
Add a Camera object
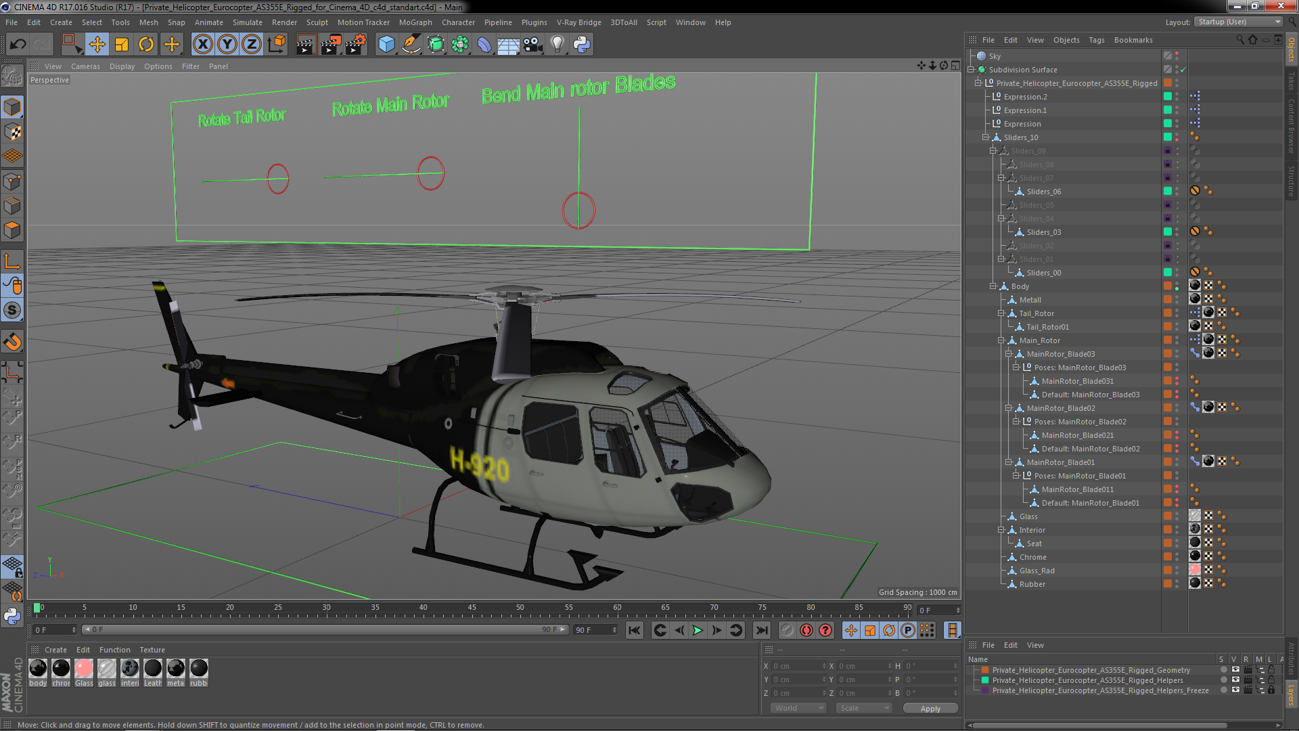[533, 45]
